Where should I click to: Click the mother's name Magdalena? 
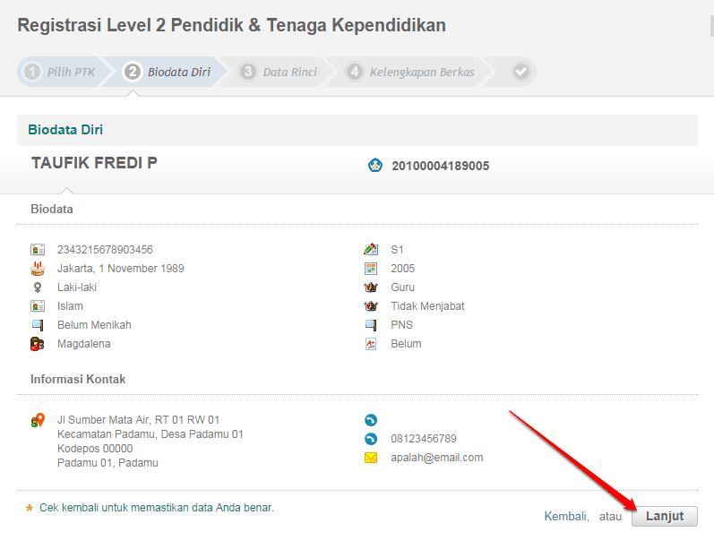84,344
